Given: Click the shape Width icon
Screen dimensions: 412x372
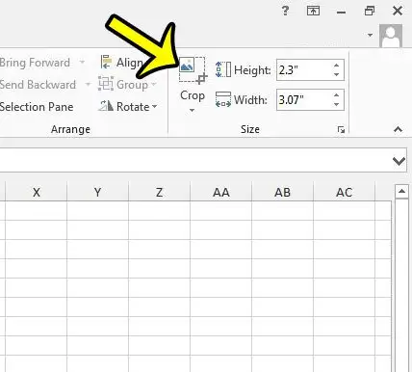Looking at the screenshot, I should click(x=223, y=99).
